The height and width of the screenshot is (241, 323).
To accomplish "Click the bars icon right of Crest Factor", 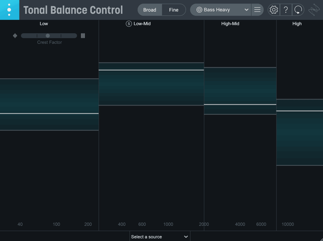I will [x=83, y=35].
